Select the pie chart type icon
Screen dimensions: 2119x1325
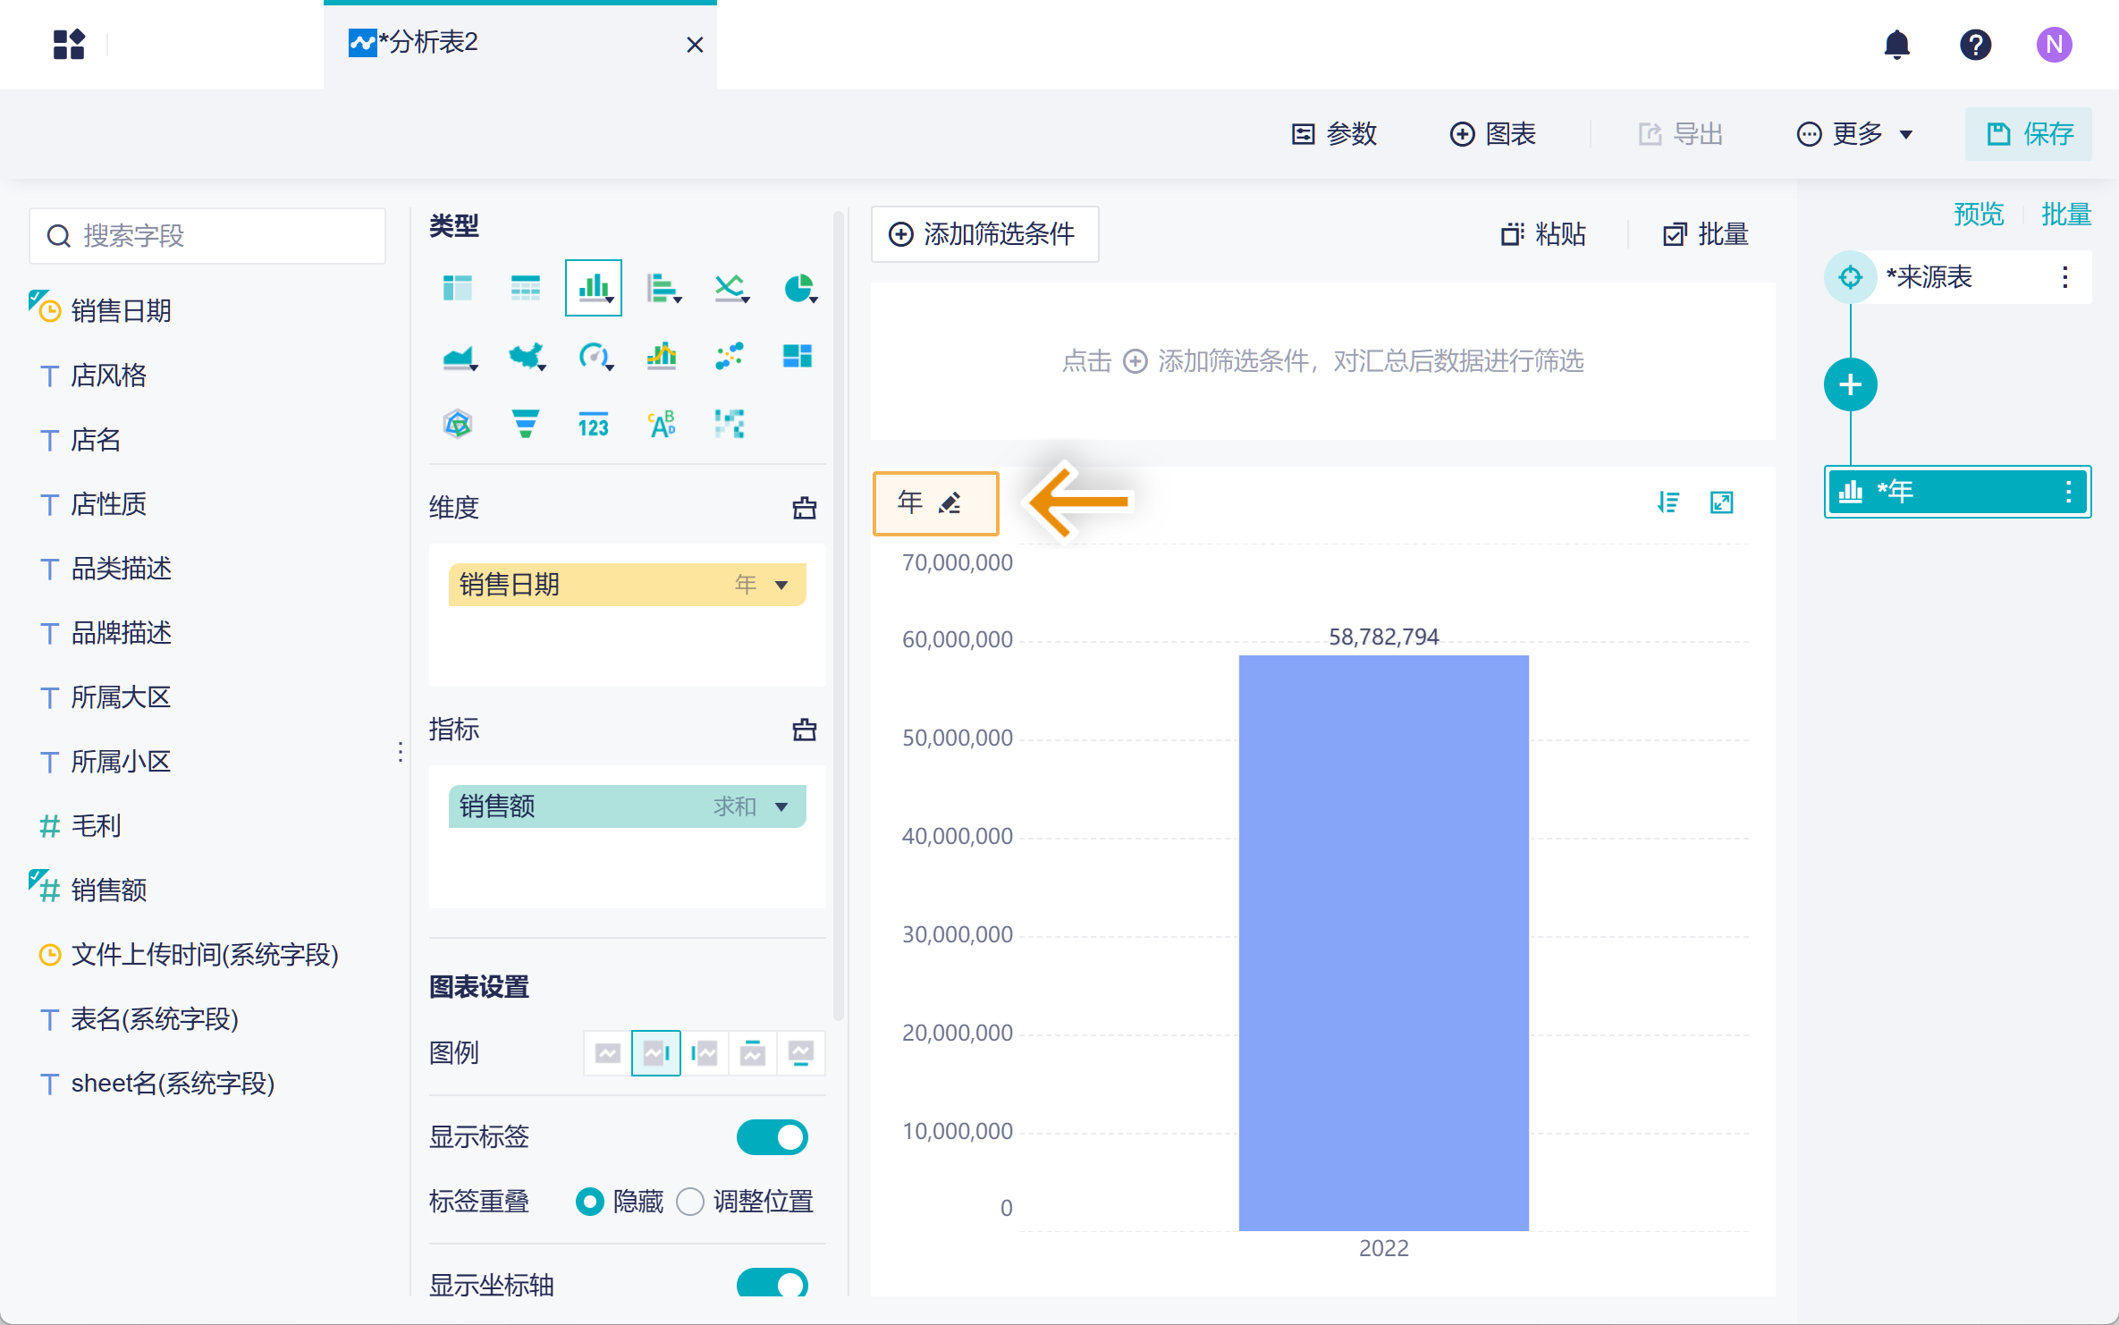pyautogui.click(x=798, y=288)
